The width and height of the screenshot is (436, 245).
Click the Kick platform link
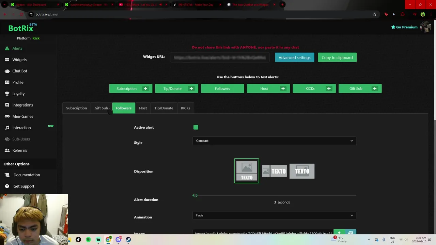pos(36,38)
